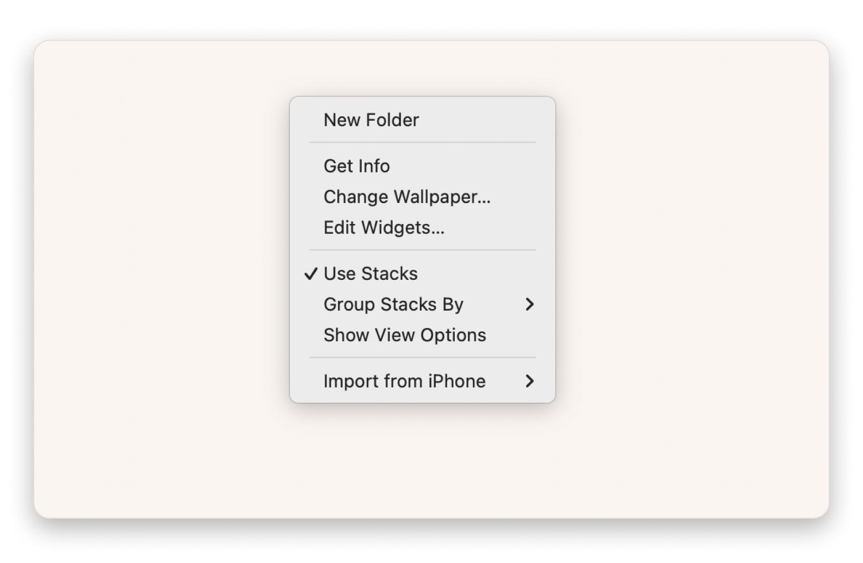This screenshot has width=863, height=563.
Task: Toggle off Use Stacks
Action: [x=370, y=274]
